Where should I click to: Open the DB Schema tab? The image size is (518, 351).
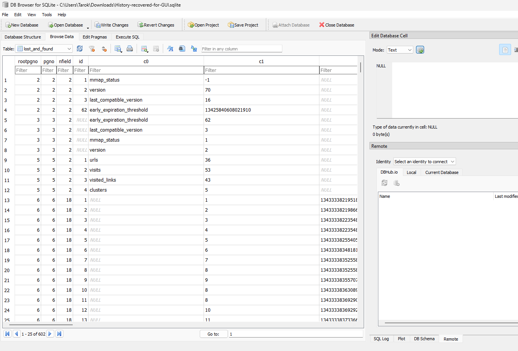pyautogui.click(x=424, y=339)
